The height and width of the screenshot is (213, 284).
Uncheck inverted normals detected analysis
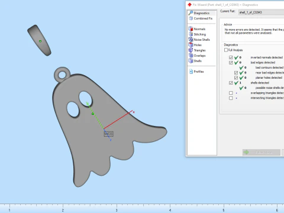coord(231,57)
